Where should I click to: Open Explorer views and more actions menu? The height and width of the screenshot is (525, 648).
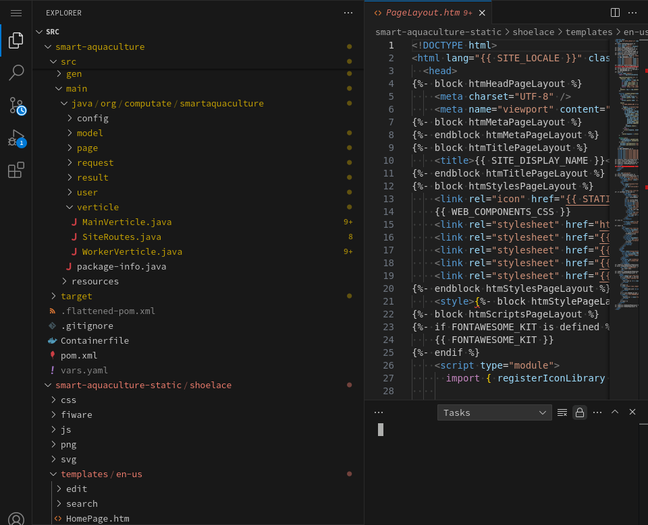[348, 13]
